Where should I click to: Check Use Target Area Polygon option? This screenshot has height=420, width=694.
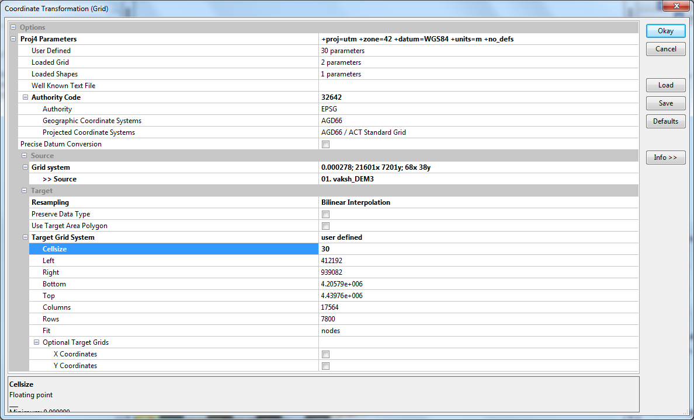pyautogui.click(x=326, y=226)
